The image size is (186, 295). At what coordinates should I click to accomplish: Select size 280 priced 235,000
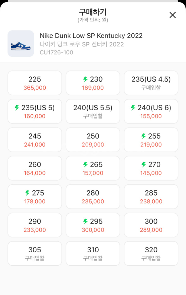[x=93, y=196]
